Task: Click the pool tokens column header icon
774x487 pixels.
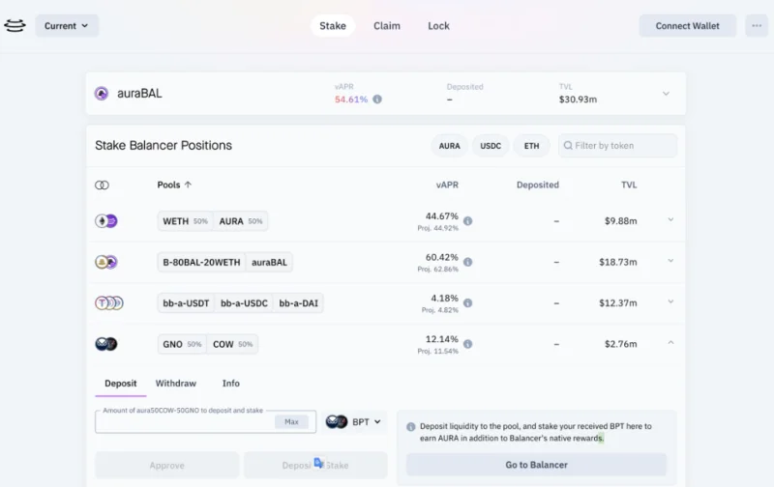Action: [102, 185]
